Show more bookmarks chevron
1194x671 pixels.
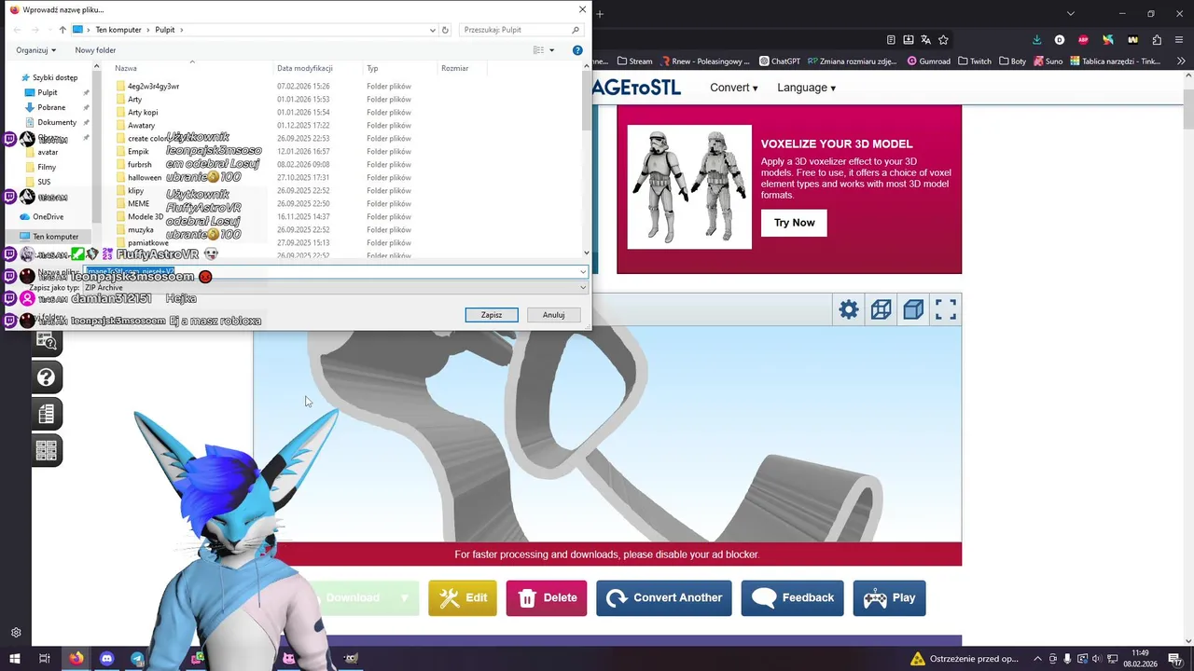click(x=1182, y=62)
